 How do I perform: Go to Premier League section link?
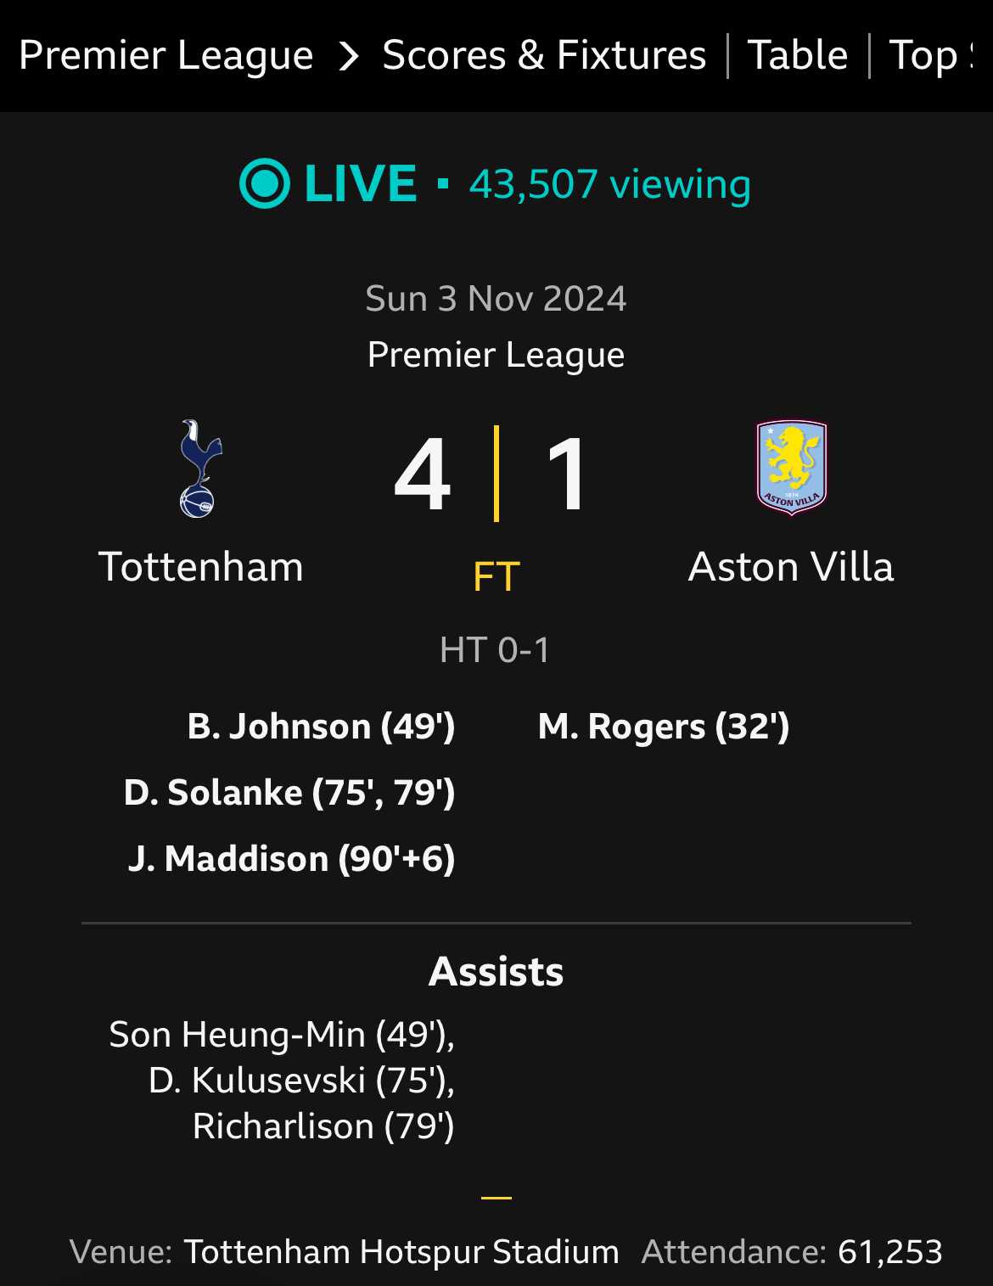pyautogui.click(x=166, y=56)
